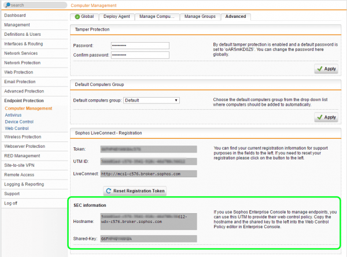Click Reset Registration Token button
The width and height of the screenshot is (347, 257).
(135, 191)
